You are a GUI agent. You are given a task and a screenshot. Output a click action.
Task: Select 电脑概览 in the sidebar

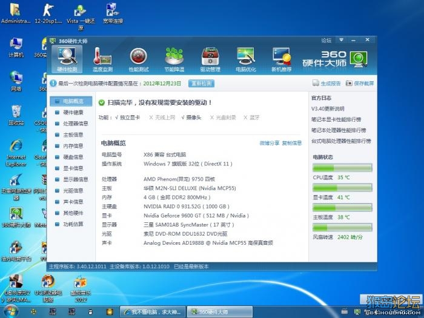(71, 101)
